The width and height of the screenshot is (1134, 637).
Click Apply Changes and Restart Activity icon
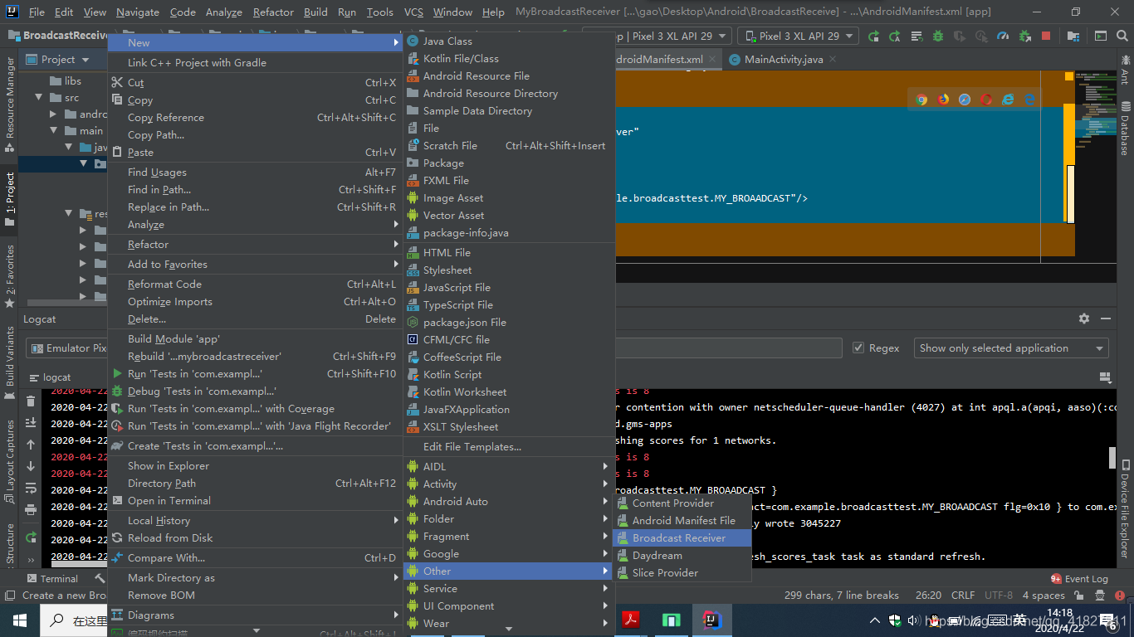(x=895, y=36)
